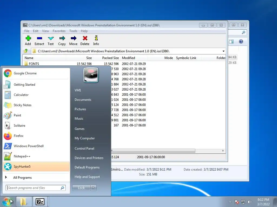This screenshot has width=277, height=207.
Task: Start Solitaire from Start menu
Action: coord(36,126)
